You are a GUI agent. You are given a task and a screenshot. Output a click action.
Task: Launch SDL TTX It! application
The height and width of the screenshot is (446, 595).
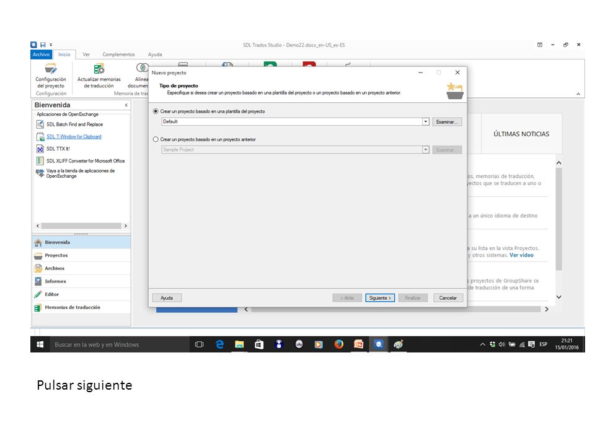[x=58, y=149]
